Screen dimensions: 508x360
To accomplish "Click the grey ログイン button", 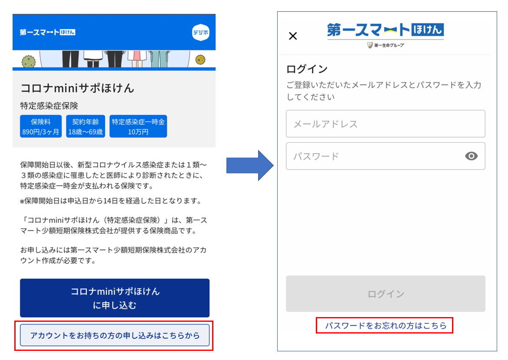I will [x=386, y=294].
